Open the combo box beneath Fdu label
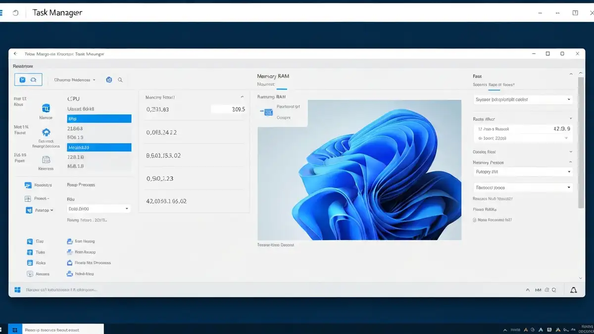The height and width of the screenshot is (334, 594). (x=99, y=209)
